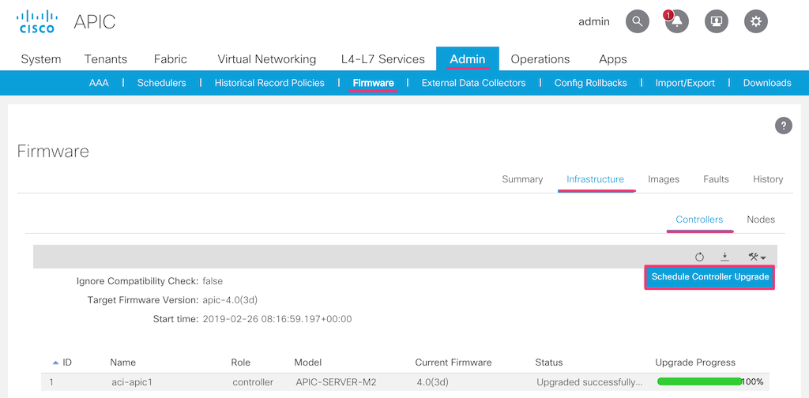Click the start time value 2019-02-26
This screenshot has width=809, height=398.
coord(277,319)
